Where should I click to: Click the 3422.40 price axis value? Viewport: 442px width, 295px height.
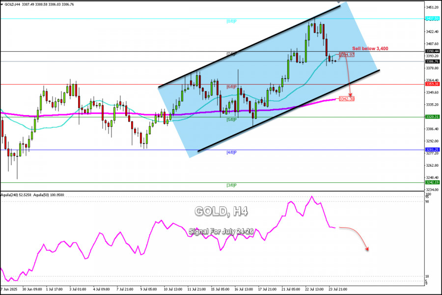click(432, 31)
